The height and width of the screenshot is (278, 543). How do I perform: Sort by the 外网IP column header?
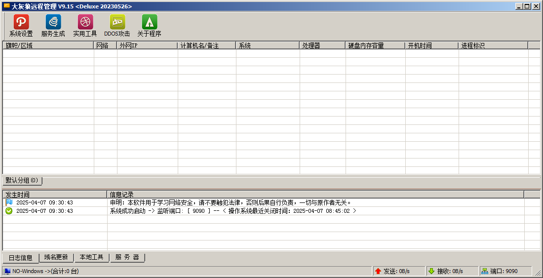point(147,45)
